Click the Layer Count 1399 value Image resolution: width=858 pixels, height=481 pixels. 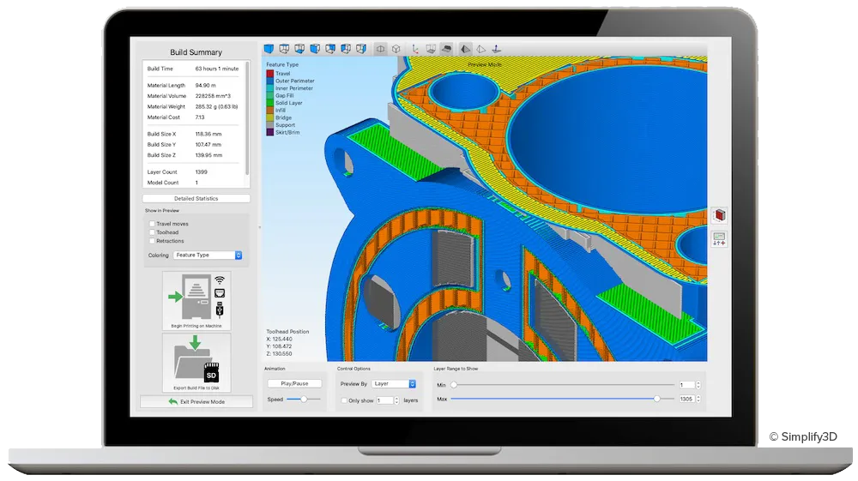(202, 172)
